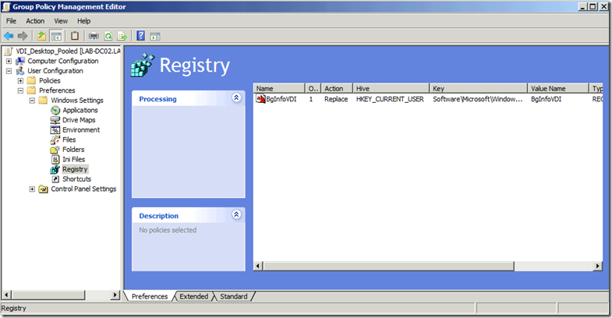Toggle the Show/Hide Action Pane icon
The height and width of the screenshot is (318, 612).
[155, 37]
